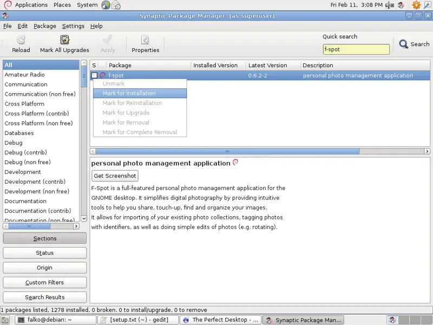The image size is (433, 325).
Task: Switch to the falko@debian terminal taskbar item
Action: coord(55,320)
